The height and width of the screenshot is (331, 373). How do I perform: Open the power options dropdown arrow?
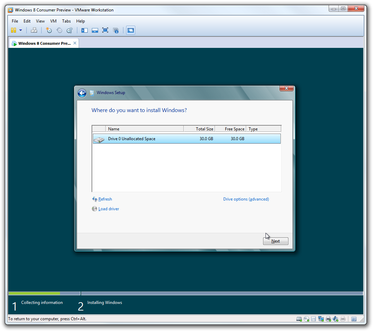coord(21,30)
